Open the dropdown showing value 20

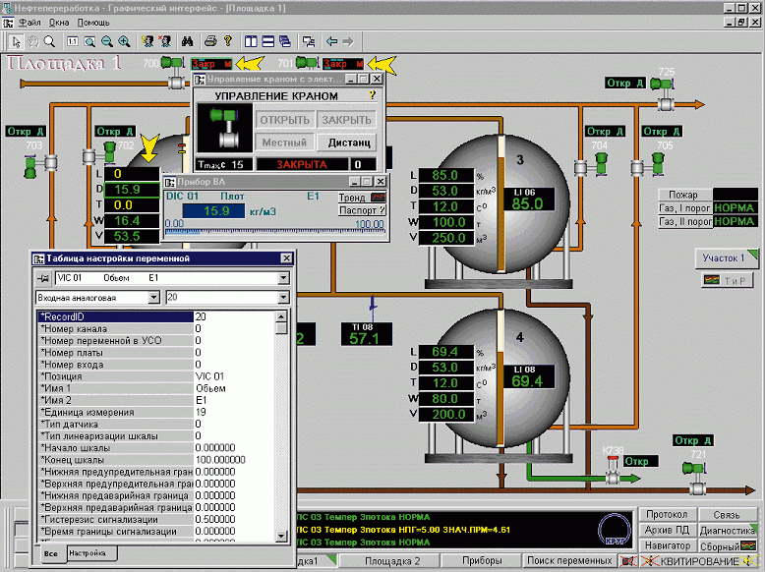[x=283, y=296]
